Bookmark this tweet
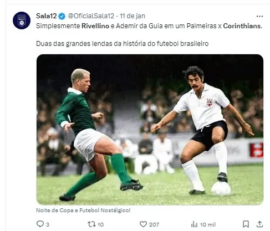 [246, 224]
